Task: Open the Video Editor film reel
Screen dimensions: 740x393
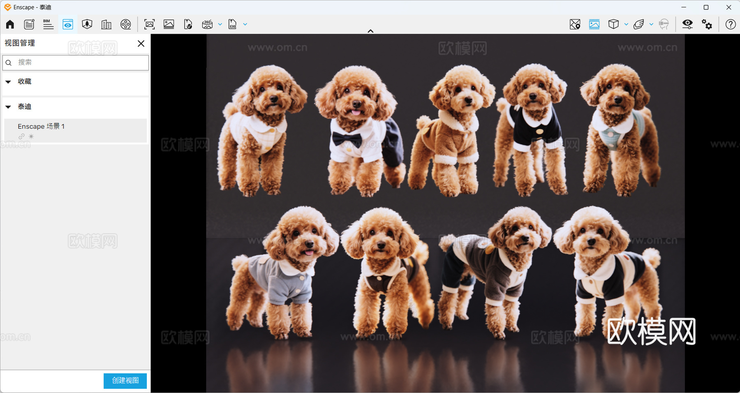Action: 125,24
